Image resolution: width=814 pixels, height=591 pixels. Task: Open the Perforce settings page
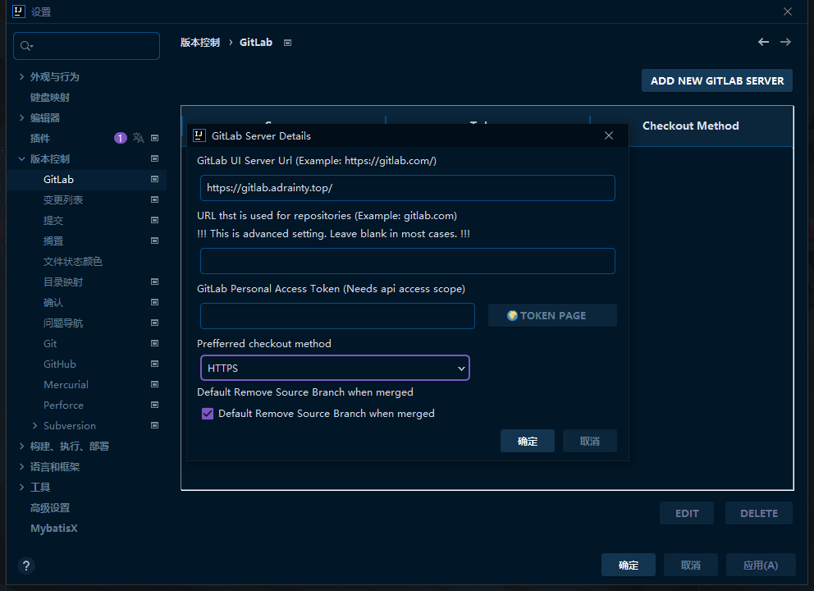coord(63,405)
